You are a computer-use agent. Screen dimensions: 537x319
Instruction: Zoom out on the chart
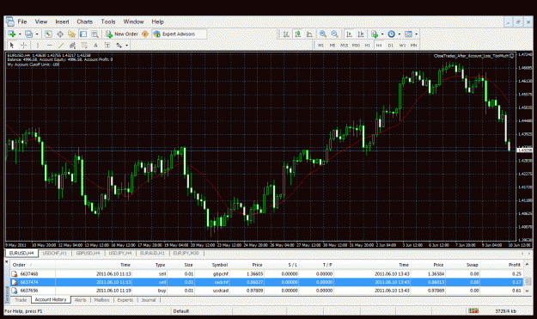[334, 34]
